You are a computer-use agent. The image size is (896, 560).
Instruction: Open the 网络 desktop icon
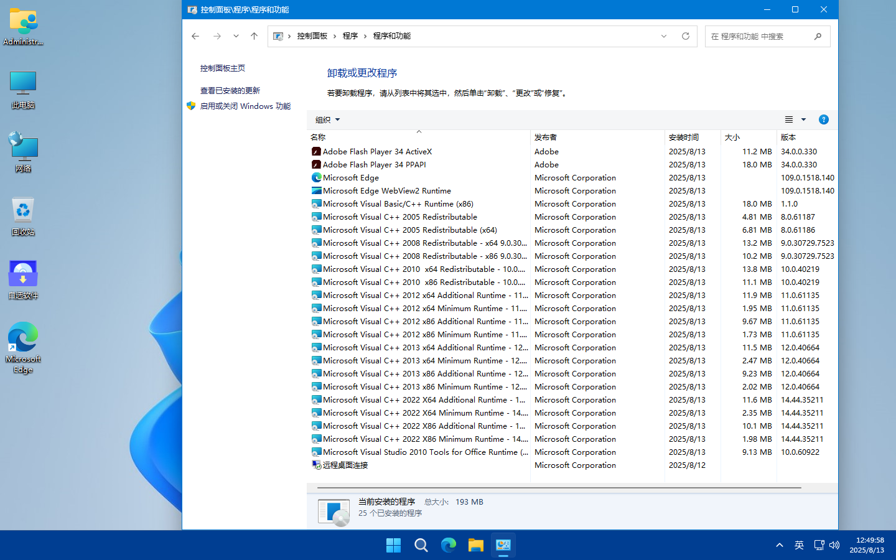pyautogui.click(x=23, y=152)
